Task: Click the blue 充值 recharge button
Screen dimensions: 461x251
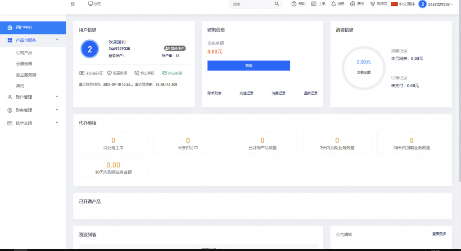Action: click(249, 66)
